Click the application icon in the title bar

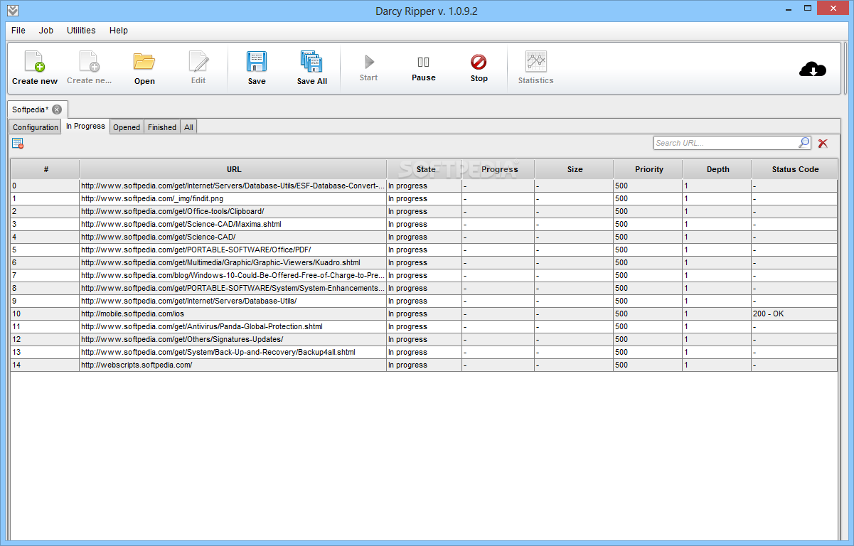(x=12, y=10)
